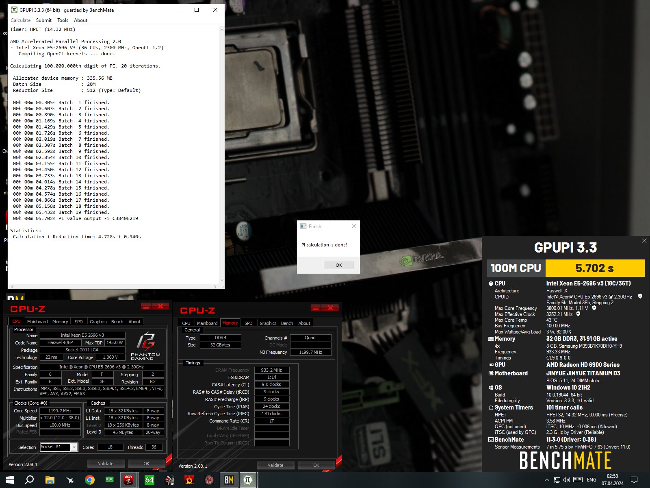Open Windows notification center

(x=634, y=480)
